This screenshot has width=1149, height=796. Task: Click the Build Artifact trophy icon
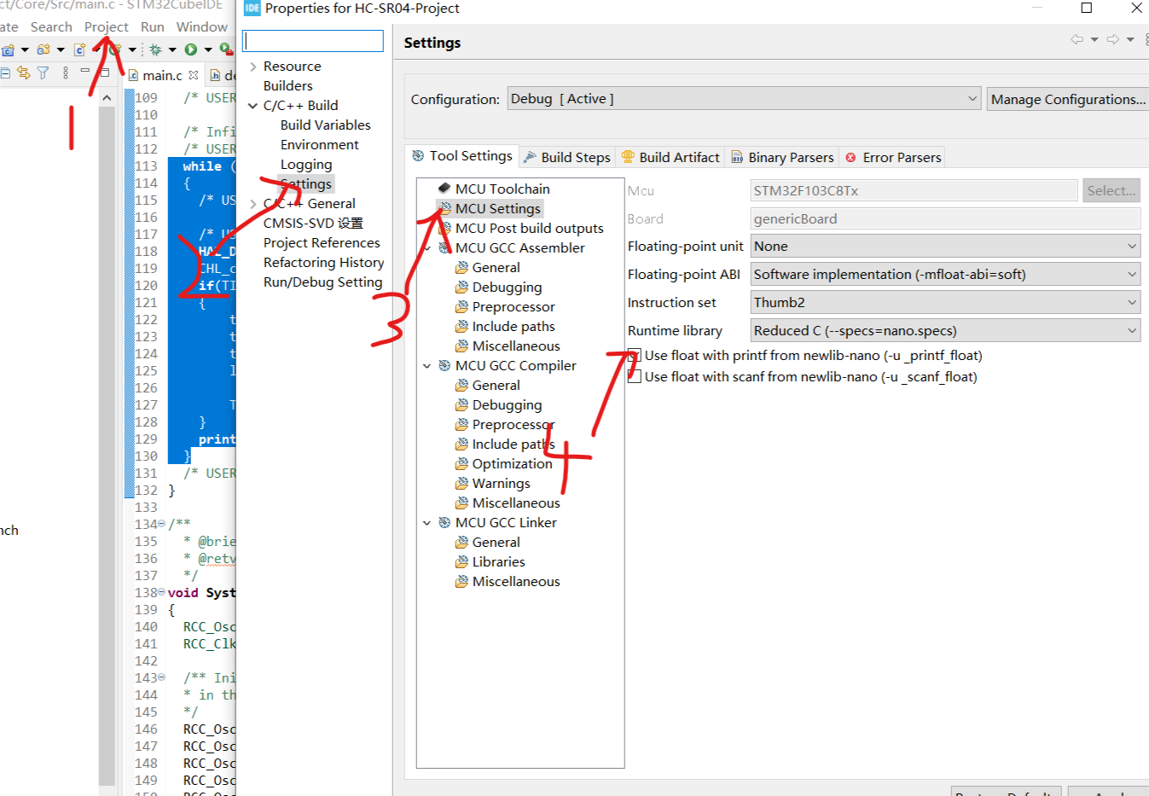tap(628, 157)
